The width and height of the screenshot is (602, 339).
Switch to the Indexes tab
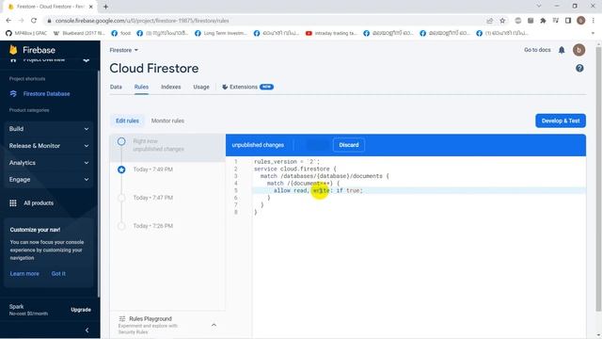point(171,87)
